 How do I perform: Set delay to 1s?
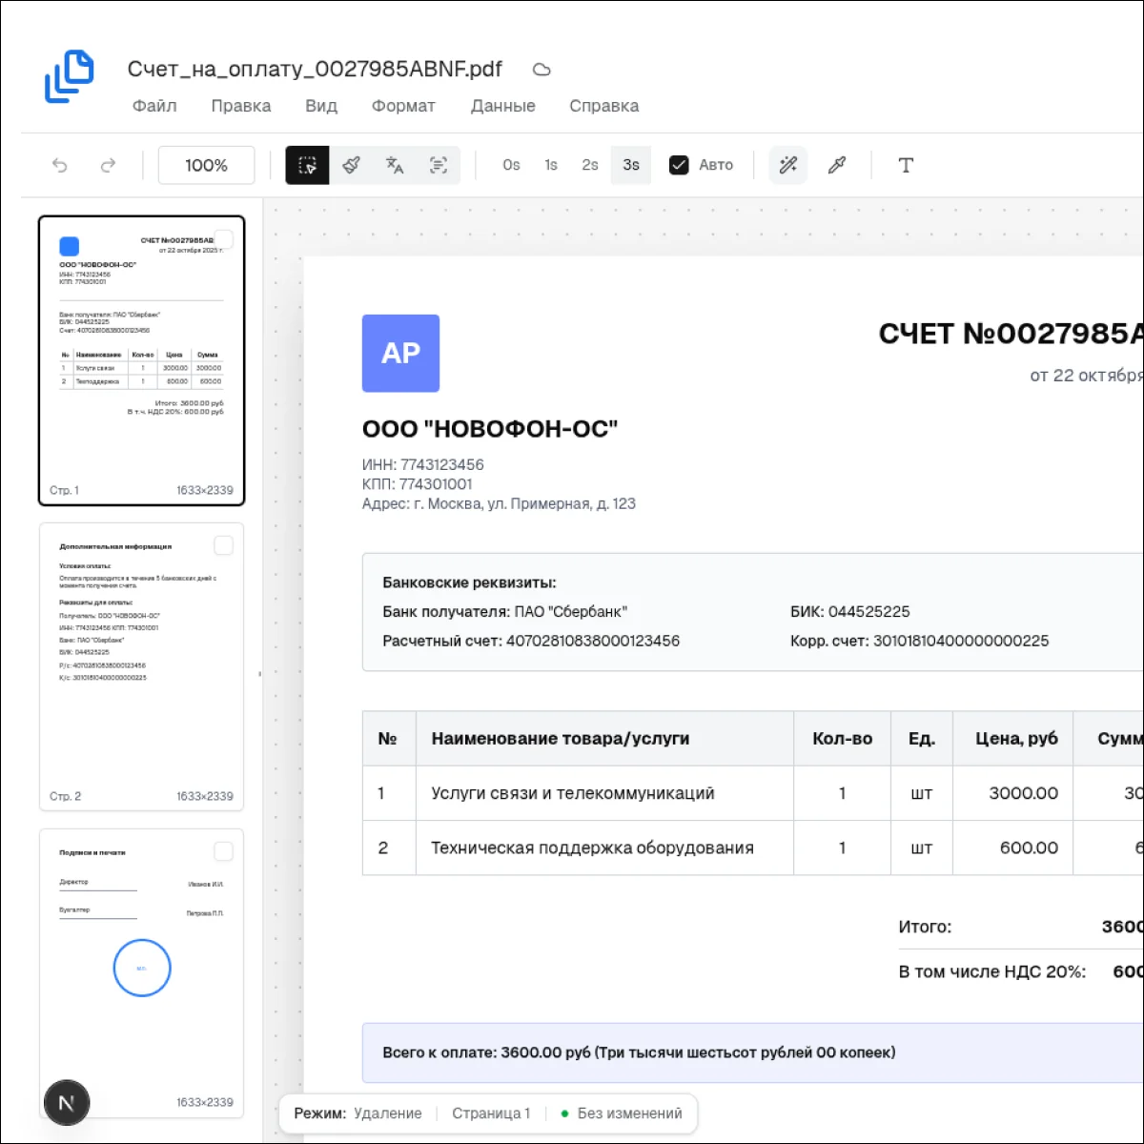[551, 165]
